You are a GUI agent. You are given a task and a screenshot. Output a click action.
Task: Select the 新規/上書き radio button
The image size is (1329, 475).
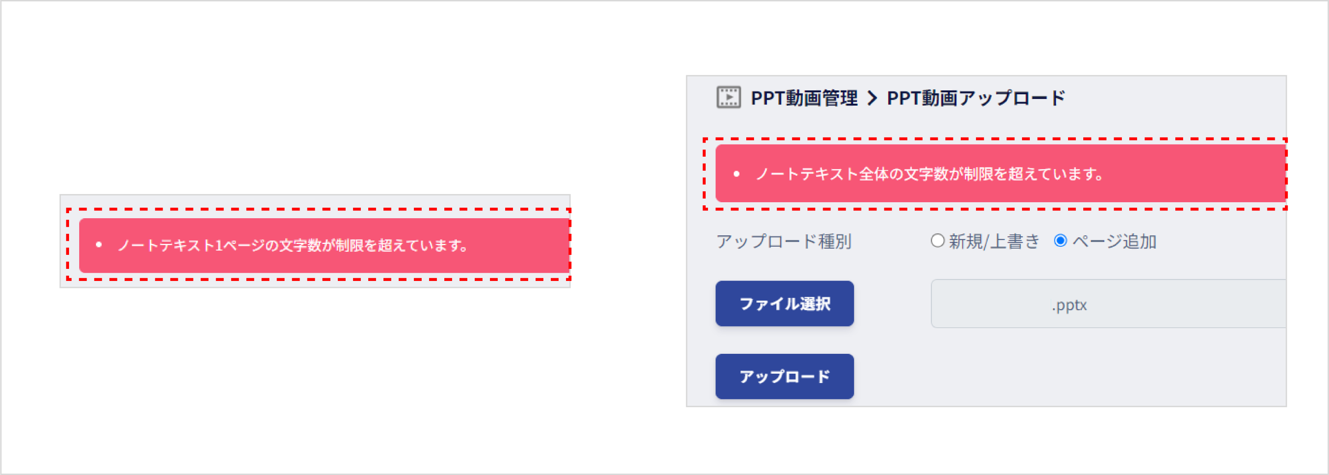point(937,241)
